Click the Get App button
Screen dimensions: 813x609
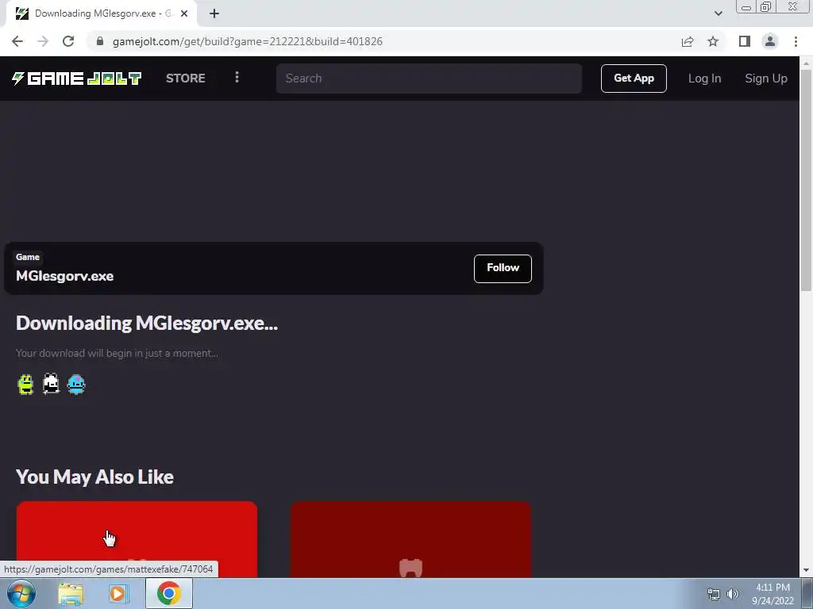(634, 79)
